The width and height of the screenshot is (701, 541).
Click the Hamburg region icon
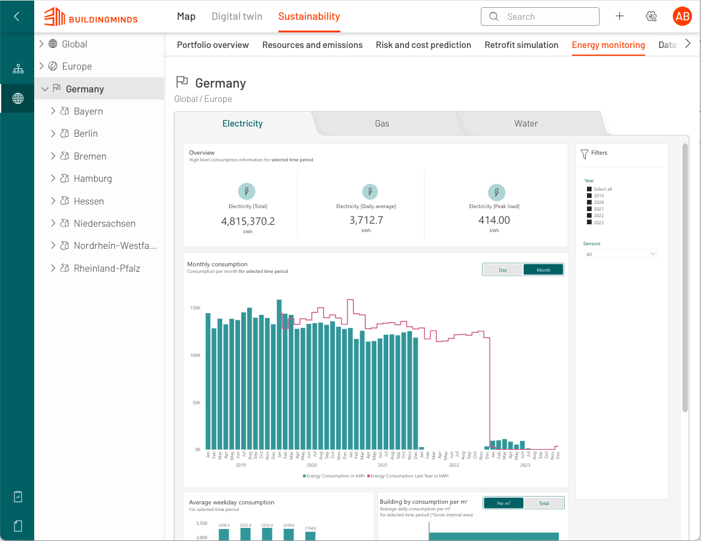click(x=65, y=178)
